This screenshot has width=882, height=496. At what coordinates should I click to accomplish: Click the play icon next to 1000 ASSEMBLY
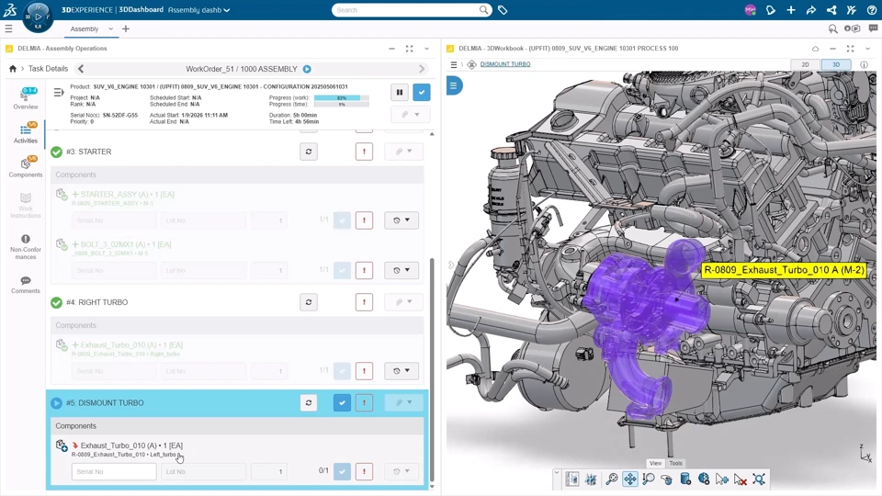click(307, 69)
